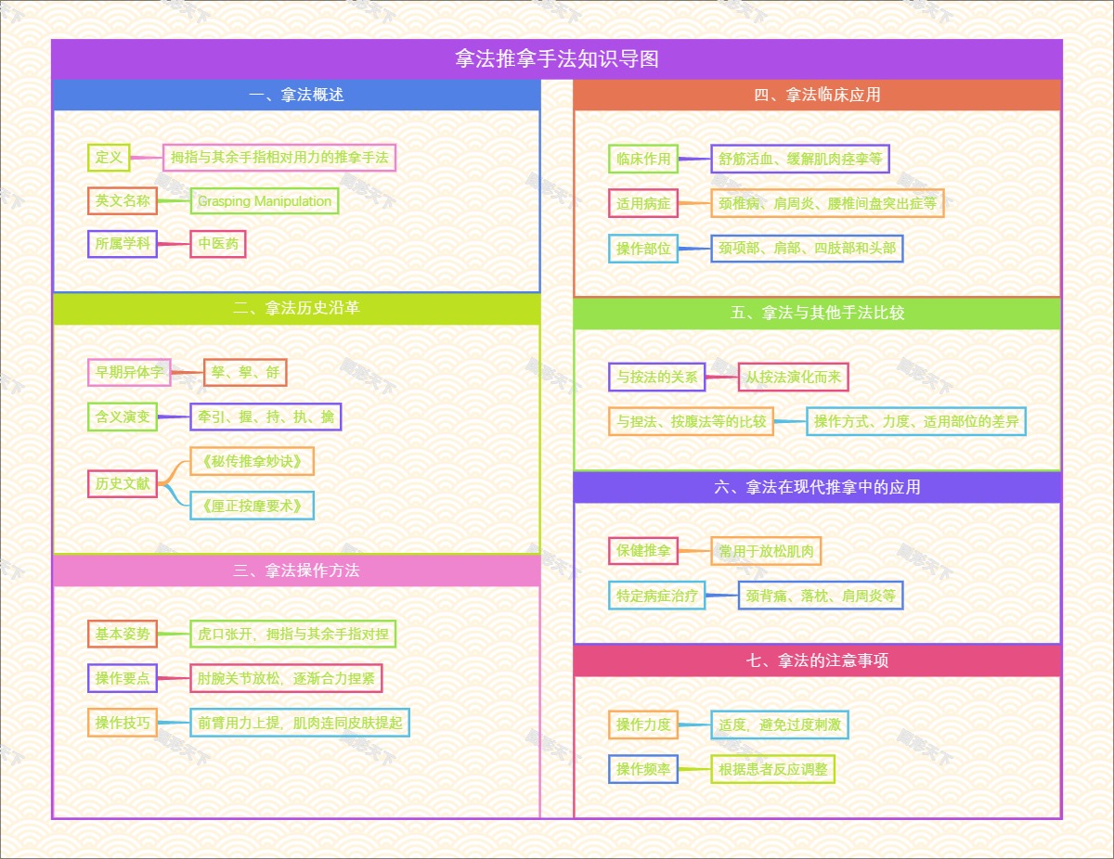Select the 根据患者反应调整 node
The image size is (1114, 859).
coord(772,769)
